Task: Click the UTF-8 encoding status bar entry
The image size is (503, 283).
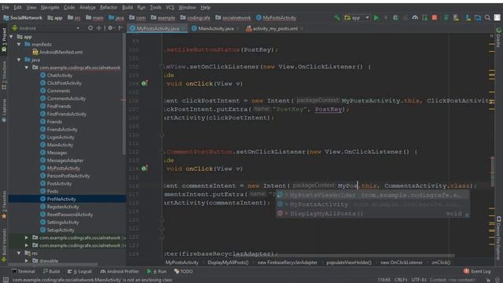Action: coord(419,280)
